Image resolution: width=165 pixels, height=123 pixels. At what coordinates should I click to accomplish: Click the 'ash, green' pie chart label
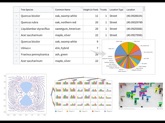tap(144, 64)
